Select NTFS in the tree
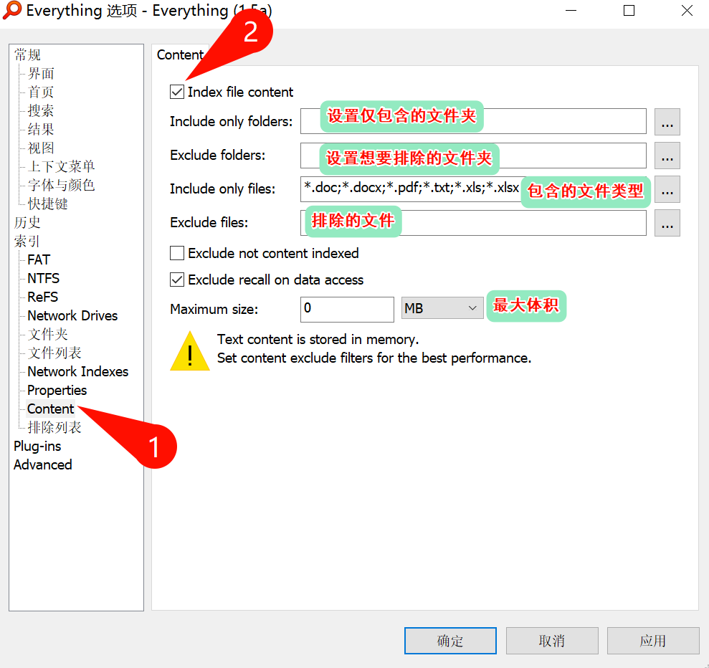The image size is (709, 668). (44, 278)
